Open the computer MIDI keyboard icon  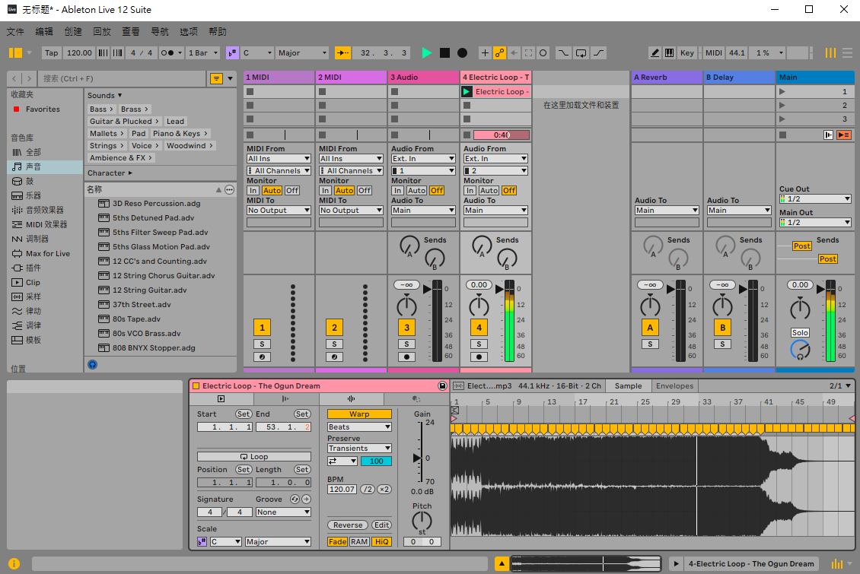670,52
